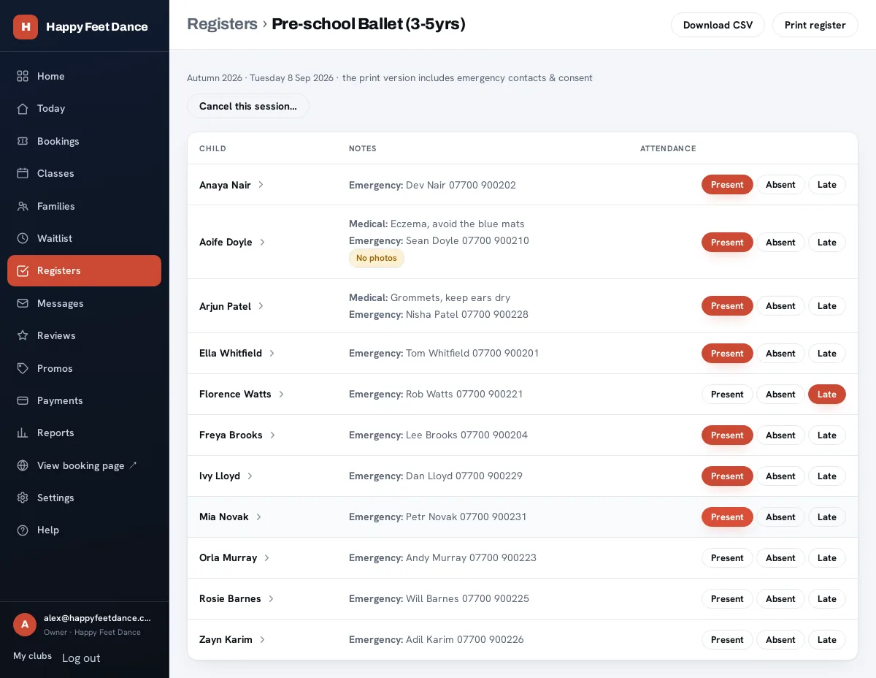Mark Florence Watts as Present
Screen dimensions: 876x678
tap(727, 395)
